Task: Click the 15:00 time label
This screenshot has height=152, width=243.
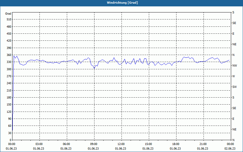Action: point(148,144)
